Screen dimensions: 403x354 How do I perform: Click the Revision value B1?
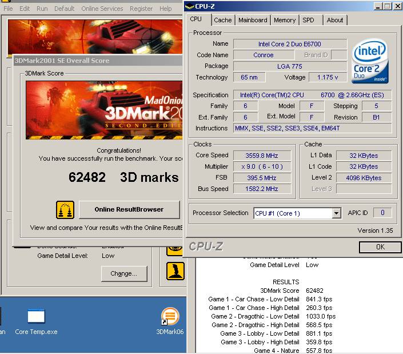[377, 117]
